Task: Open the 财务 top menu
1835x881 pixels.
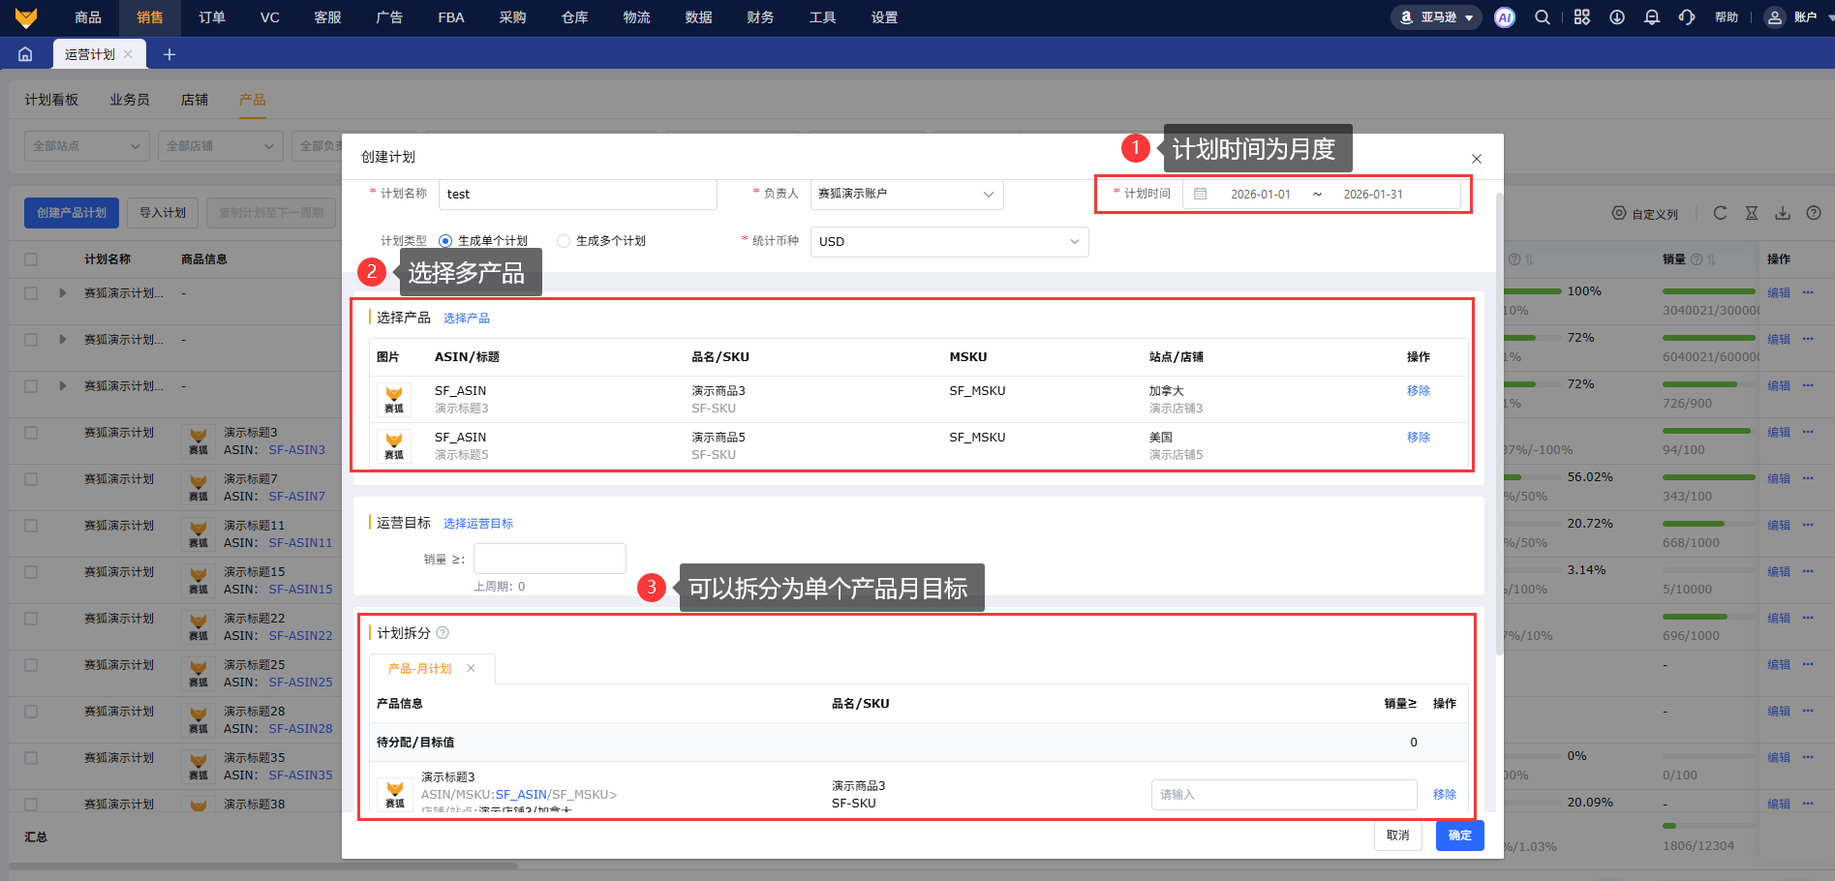Action: tap(761, 17)
